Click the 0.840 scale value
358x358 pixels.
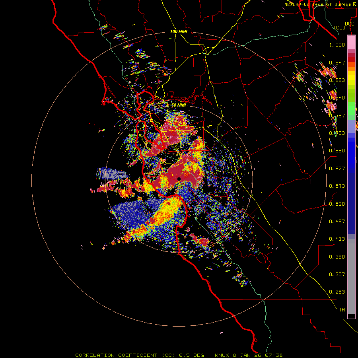[337, 98]
